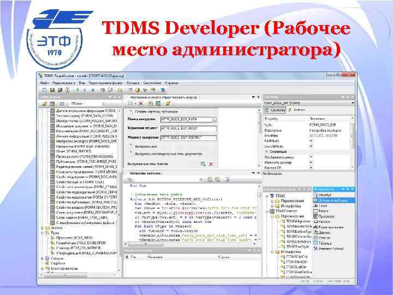Image resolution: width=393 pixels, height=295 pixels.
Task: Open the EditMode property dropdown
Action: (x=311, y=141)
